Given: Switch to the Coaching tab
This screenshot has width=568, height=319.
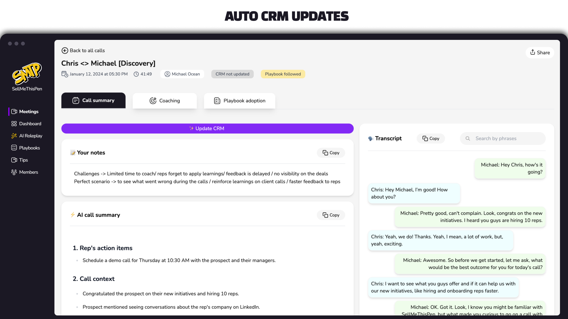Looking at the screenshot, I should [165, 101].
